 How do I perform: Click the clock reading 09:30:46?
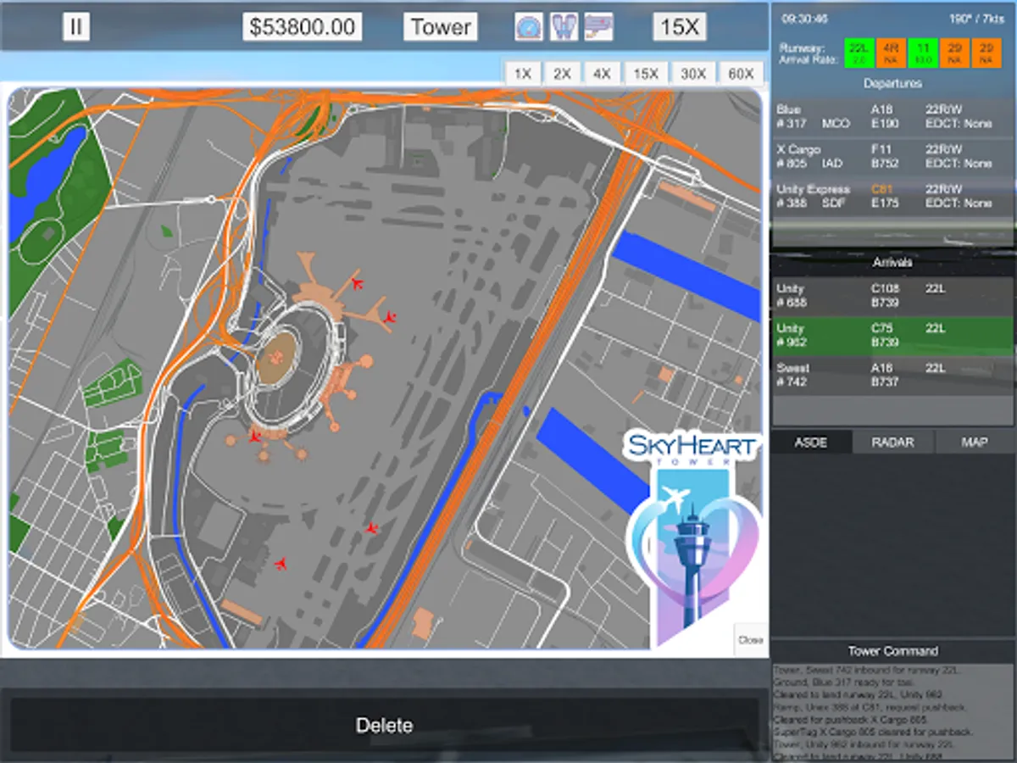tap(805, 18)
